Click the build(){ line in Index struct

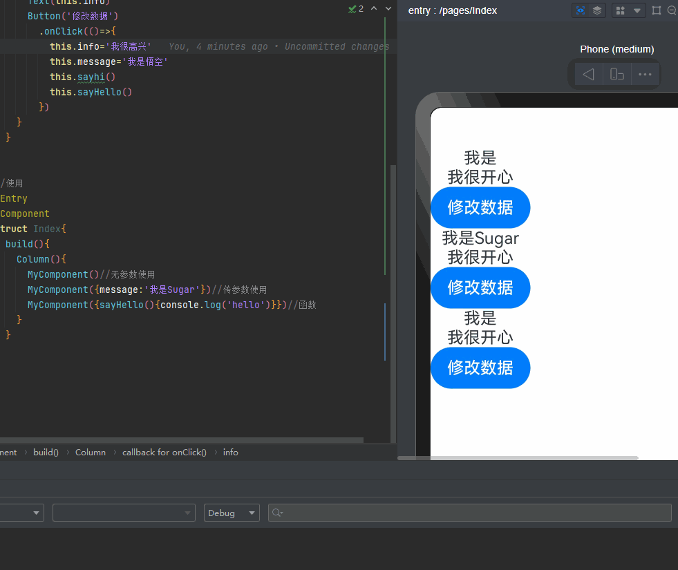coord(27,244)
